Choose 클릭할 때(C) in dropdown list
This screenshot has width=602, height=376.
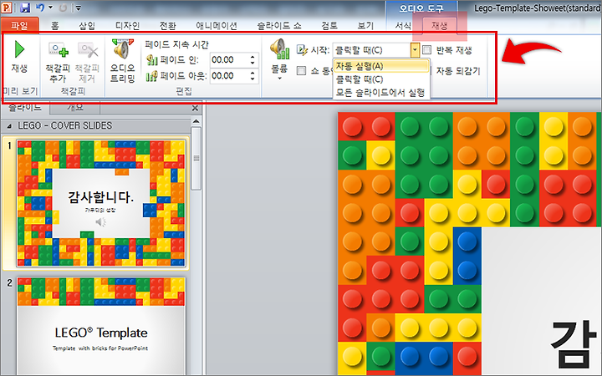click(381, 79)
